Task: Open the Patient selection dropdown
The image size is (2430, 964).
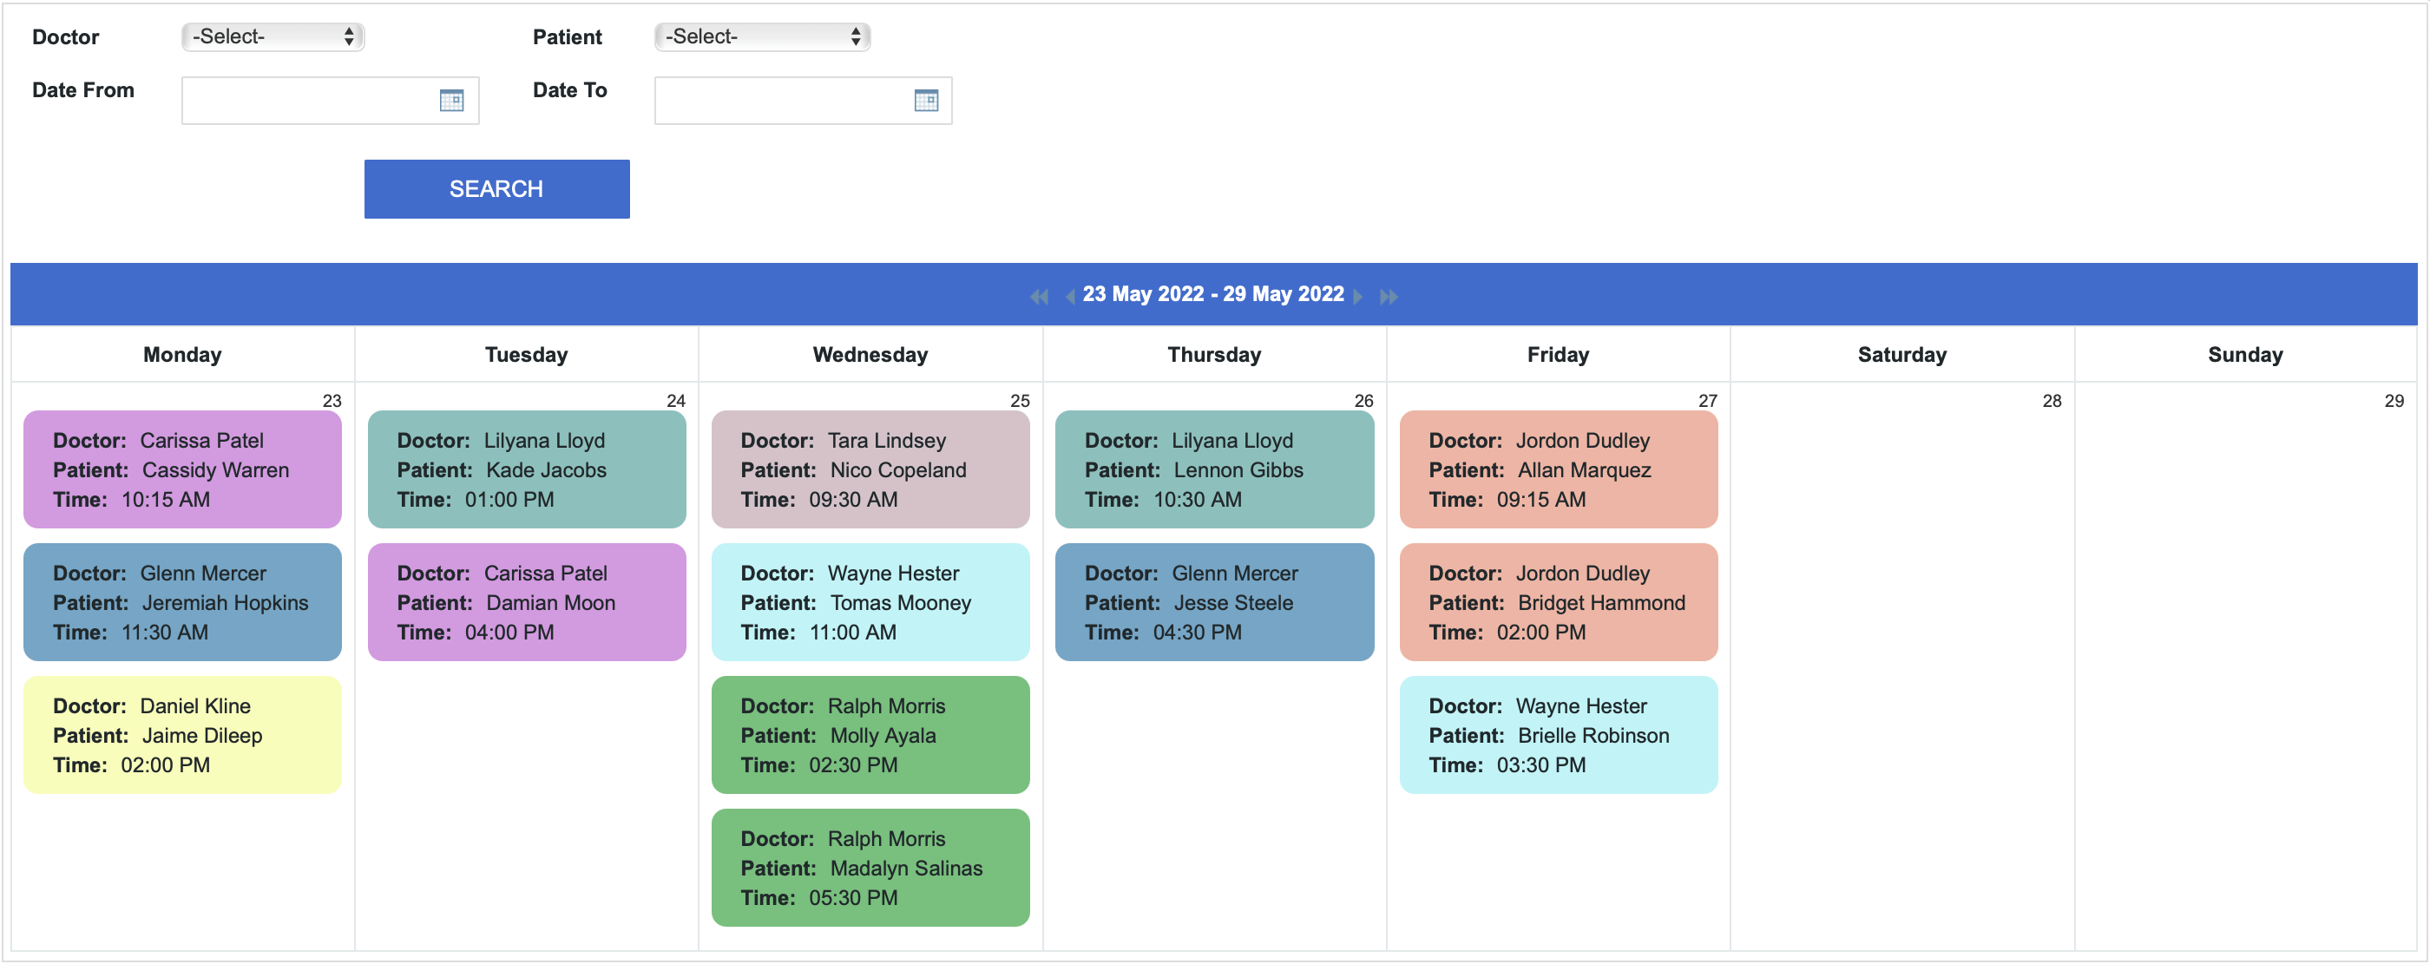Action: coord(761,36)
